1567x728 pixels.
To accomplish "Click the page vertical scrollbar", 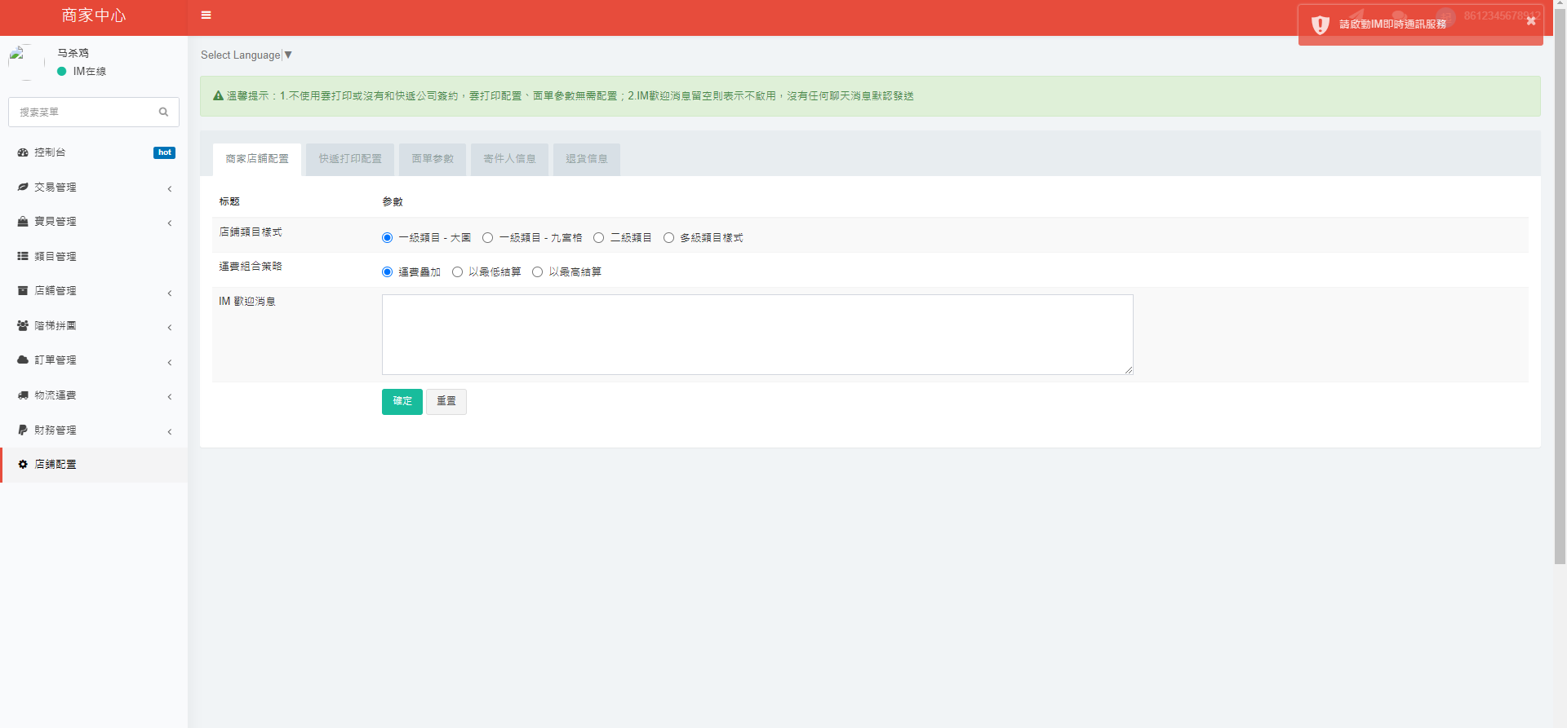I will (x=1560, y=285).
